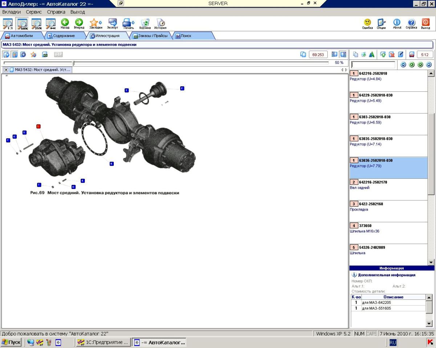Click the green up-arrow icon in parts toolbar
Screen dimensions: 436x348
click(x=383, y=54)
